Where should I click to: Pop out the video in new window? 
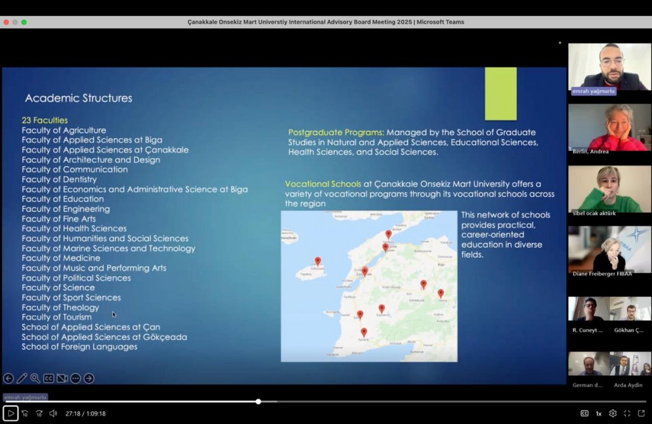pos(642,413)
